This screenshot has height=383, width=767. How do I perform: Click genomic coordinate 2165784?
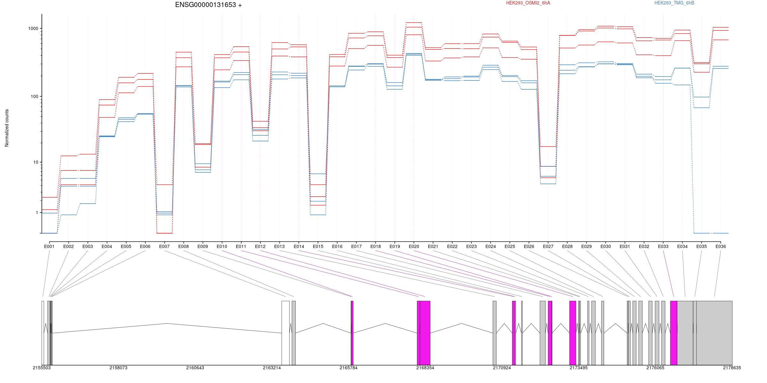point(348,368)
